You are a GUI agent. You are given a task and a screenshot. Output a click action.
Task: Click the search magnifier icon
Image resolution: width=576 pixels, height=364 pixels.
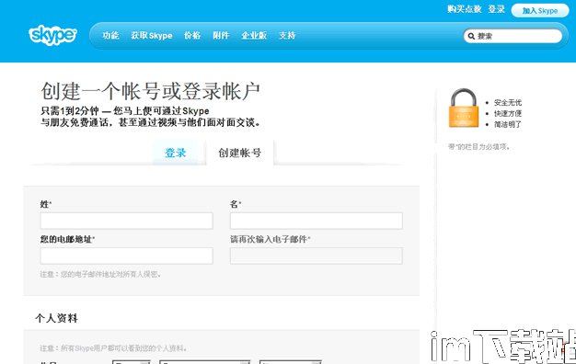471,36
